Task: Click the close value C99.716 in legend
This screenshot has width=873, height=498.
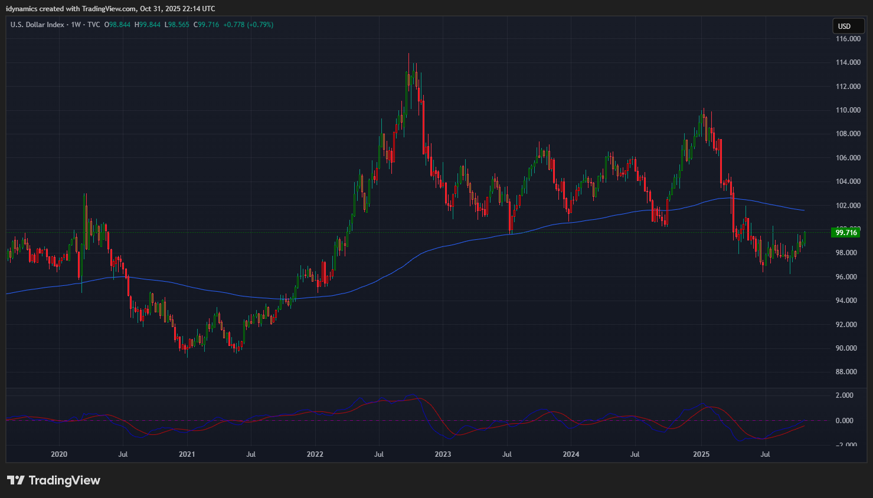Action: click(x=207, y=25)
